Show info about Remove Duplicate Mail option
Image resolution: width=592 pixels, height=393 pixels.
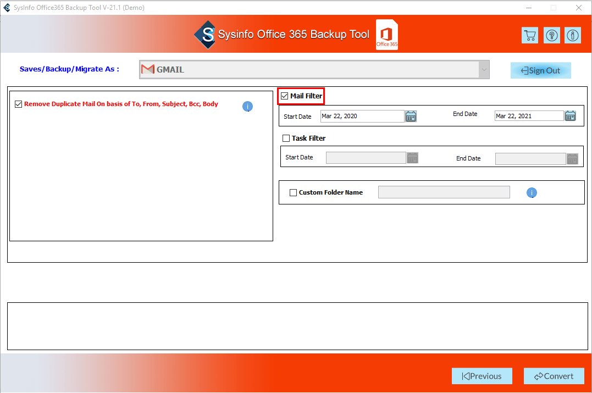click(x=248, y=107)
